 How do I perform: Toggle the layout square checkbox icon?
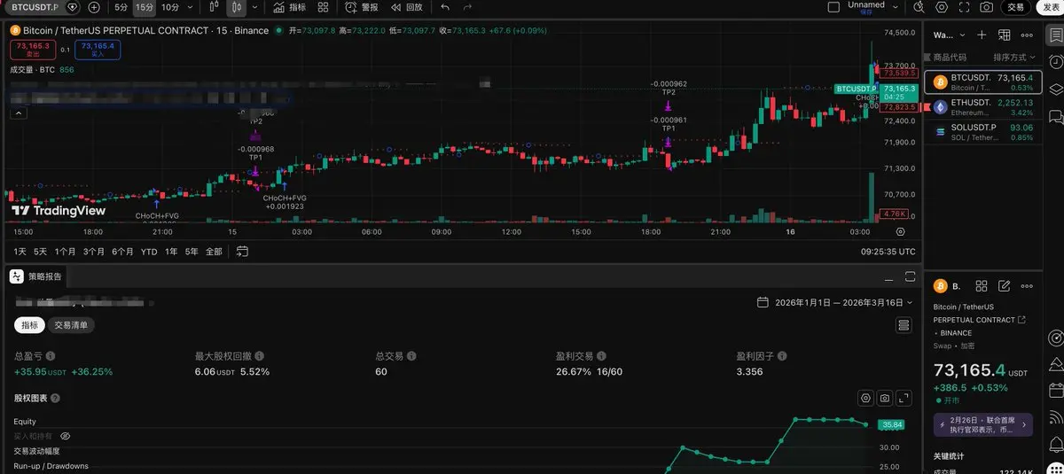click(x=833, y=7)
